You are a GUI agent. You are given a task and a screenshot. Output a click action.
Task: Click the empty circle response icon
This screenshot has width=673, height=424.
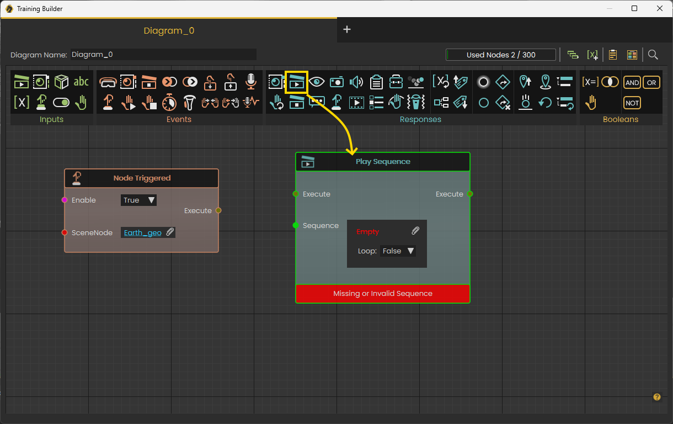[x=483, y=102]
